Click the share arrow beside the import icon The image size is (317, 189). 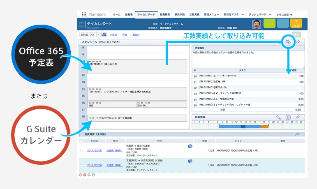(x=298, y=42)
